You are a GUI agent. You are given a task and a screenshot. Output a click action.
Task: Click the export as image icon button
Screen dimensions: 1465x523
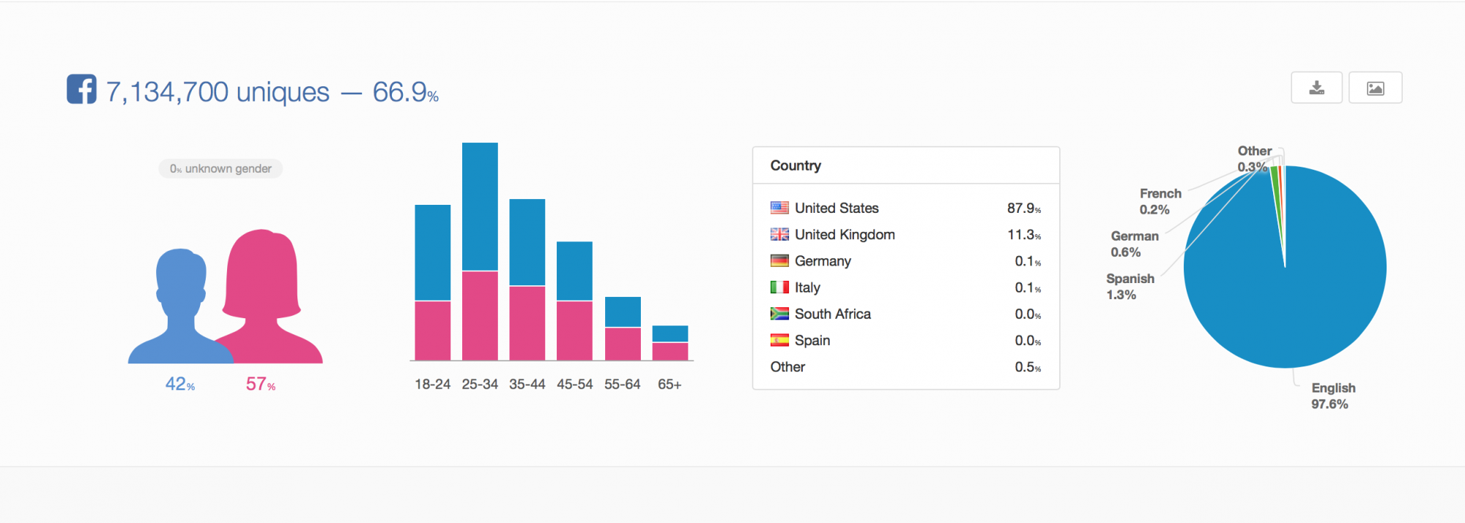point(1375,88)
